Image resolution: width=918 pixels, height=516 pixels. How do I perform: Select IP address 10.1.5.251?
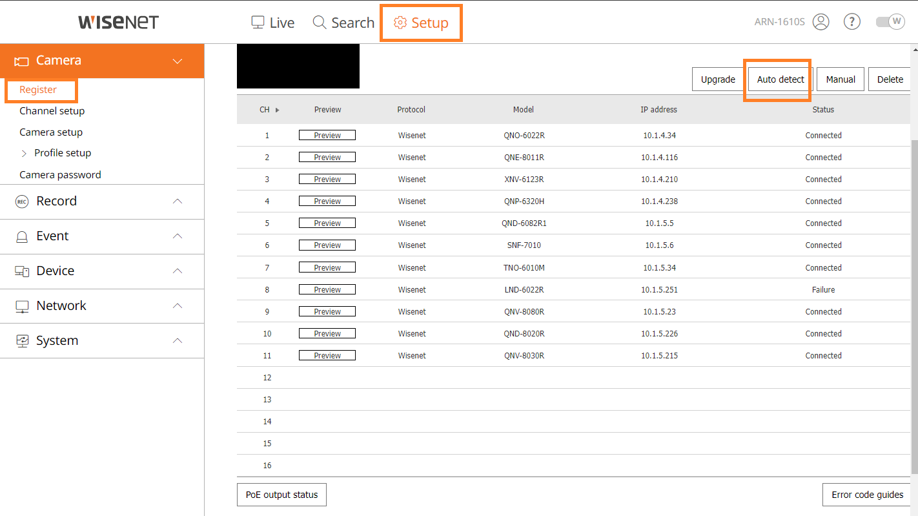tap(659, 290)
